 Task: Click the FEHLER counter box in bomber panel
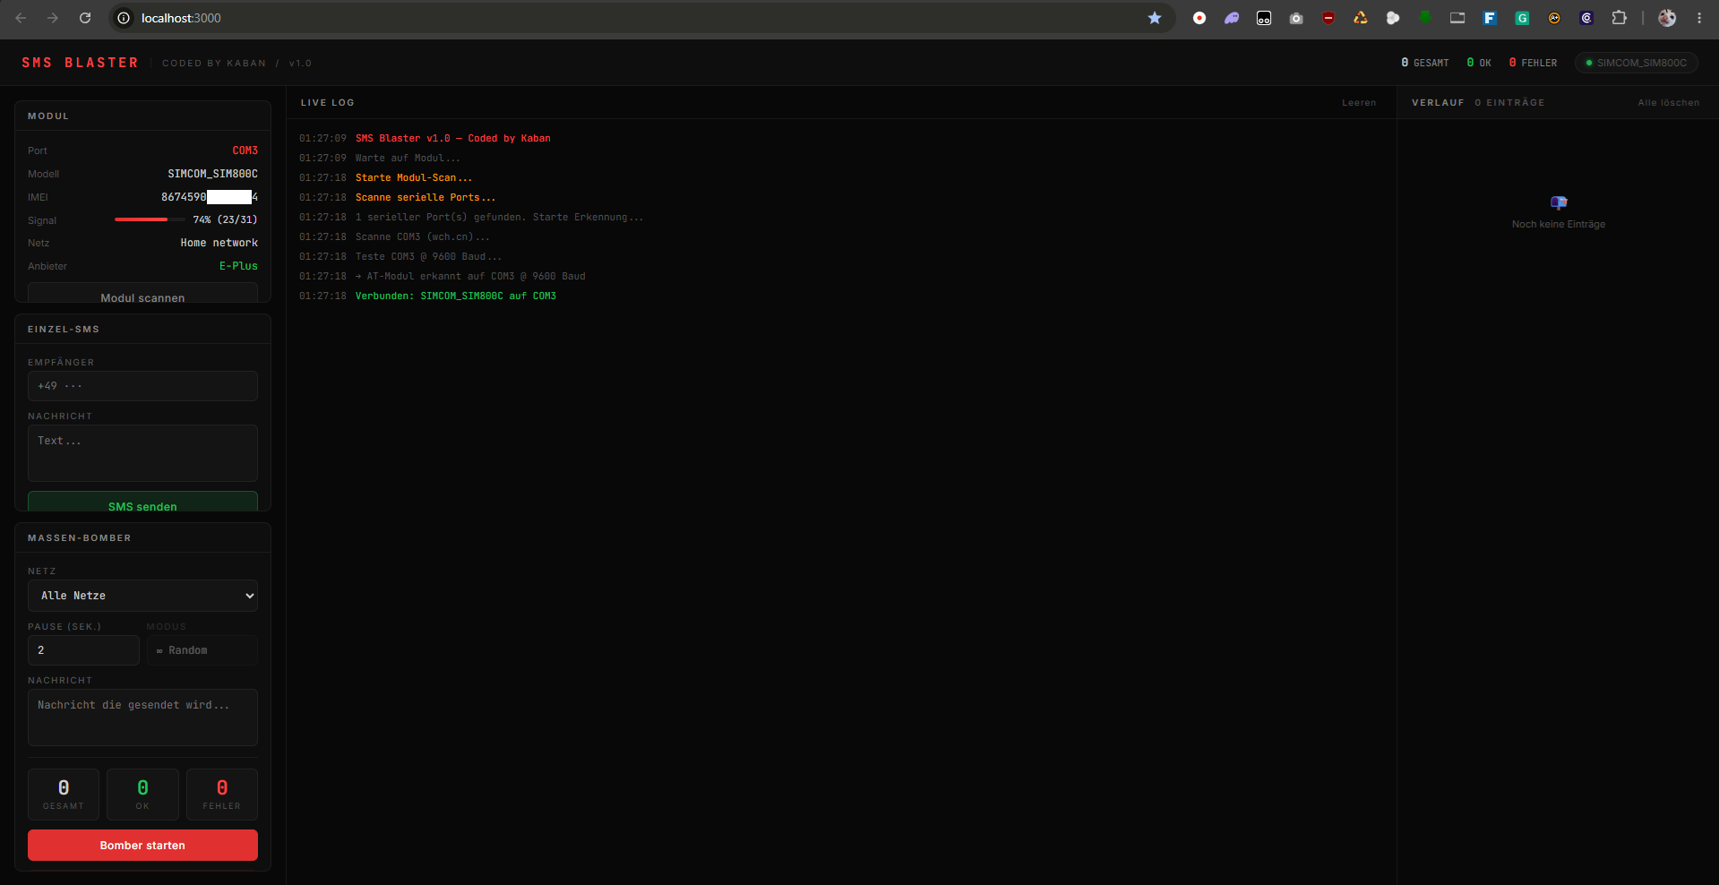(222, 795)
